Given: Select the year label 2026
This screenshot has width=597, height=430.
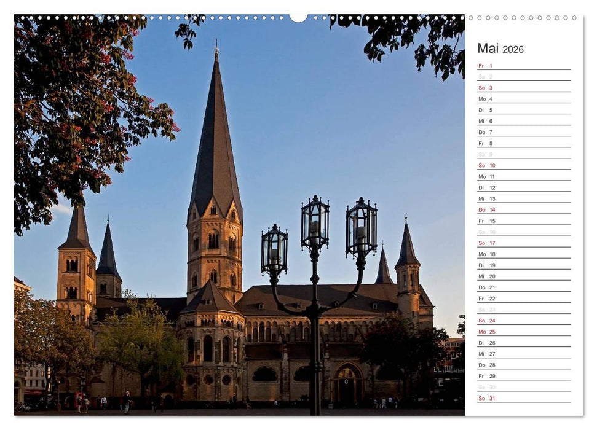Looking at the screenshot, I should tap(515, 50).
